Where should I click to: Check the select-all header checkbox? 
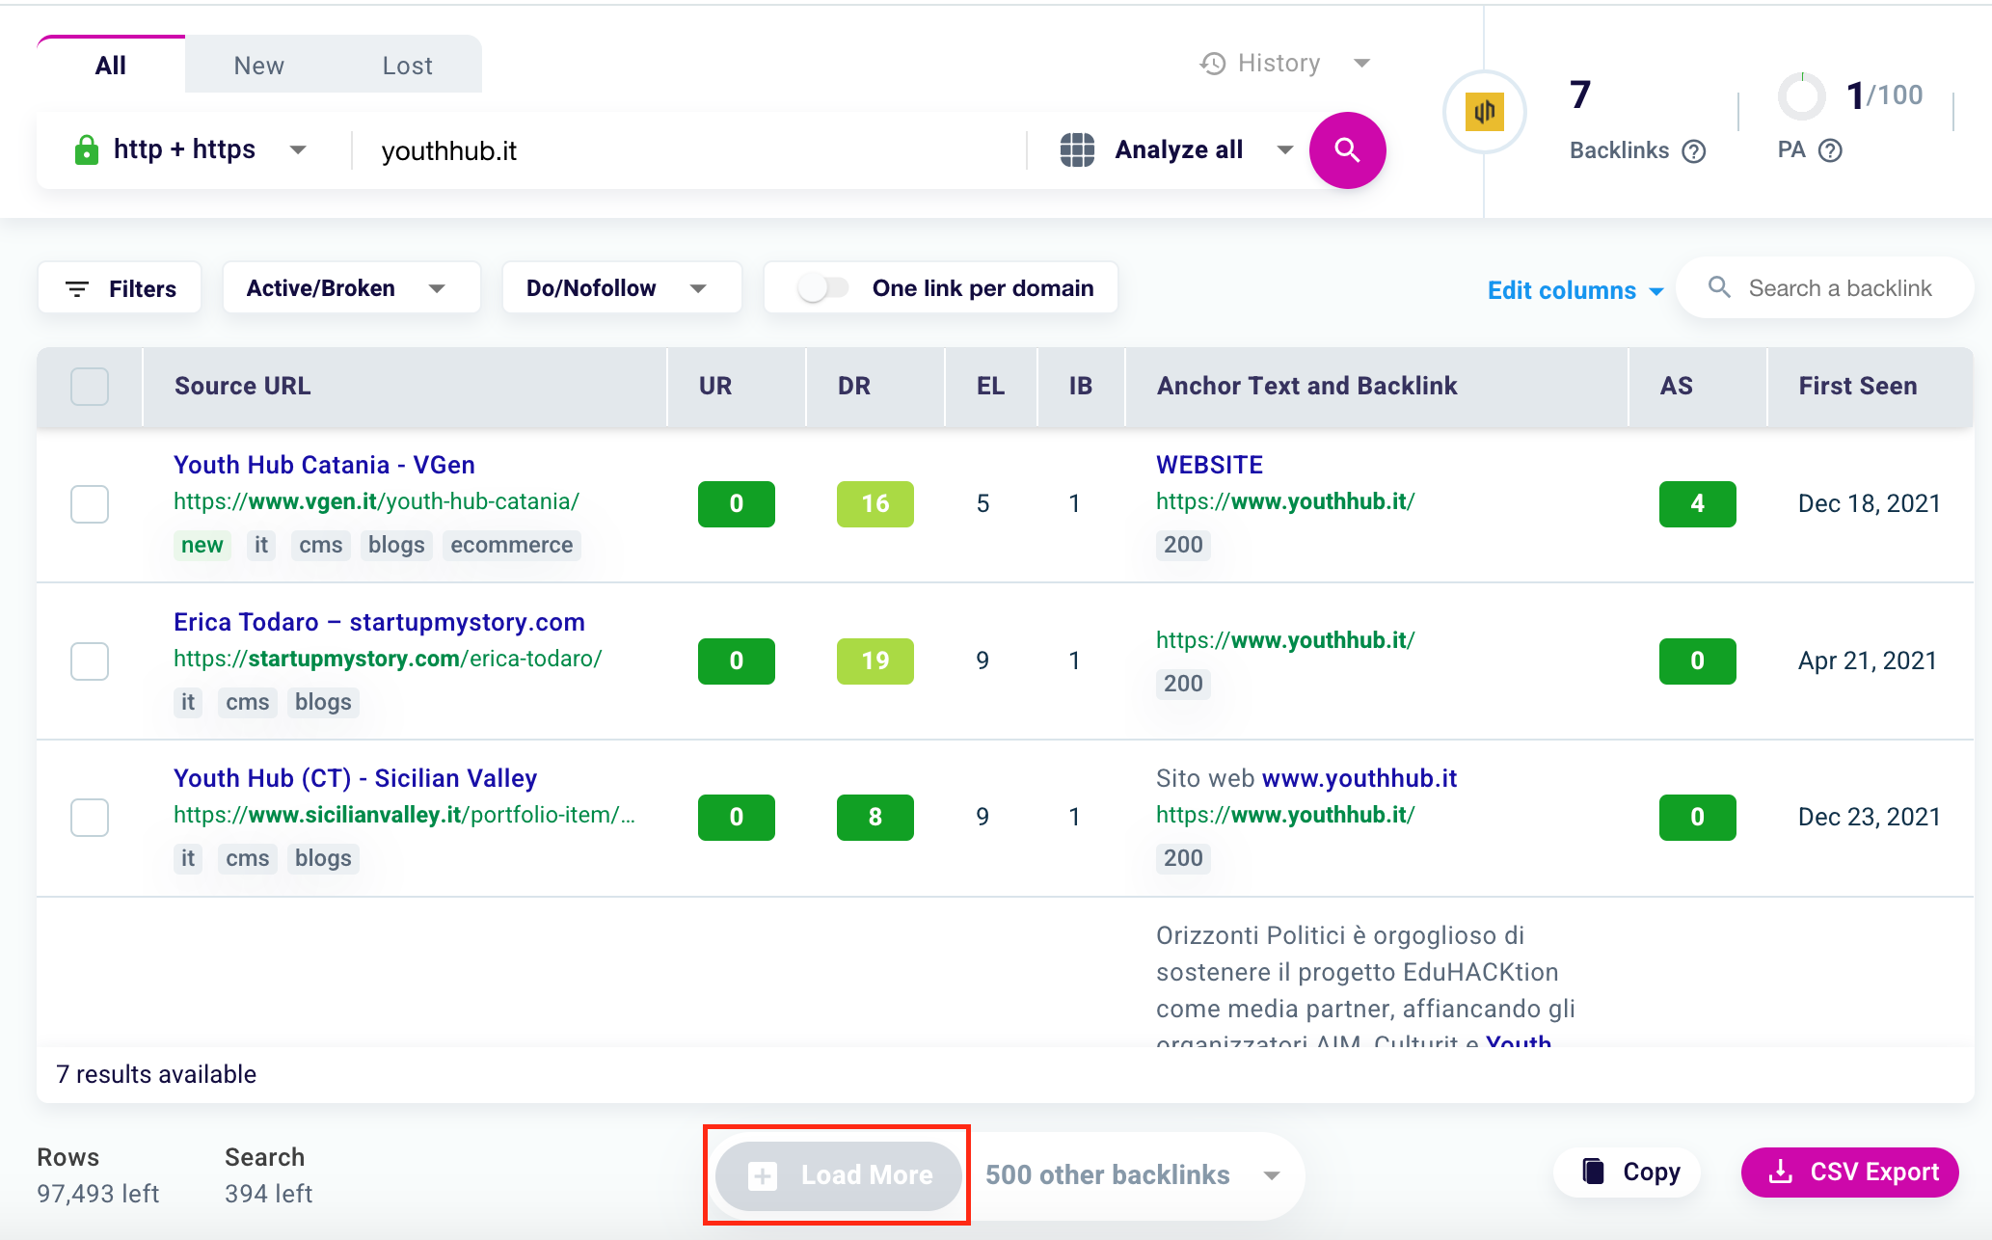(x=90, y=387)
